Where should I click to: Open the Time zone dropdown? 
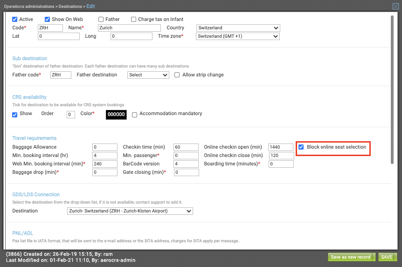coord(238,36)
